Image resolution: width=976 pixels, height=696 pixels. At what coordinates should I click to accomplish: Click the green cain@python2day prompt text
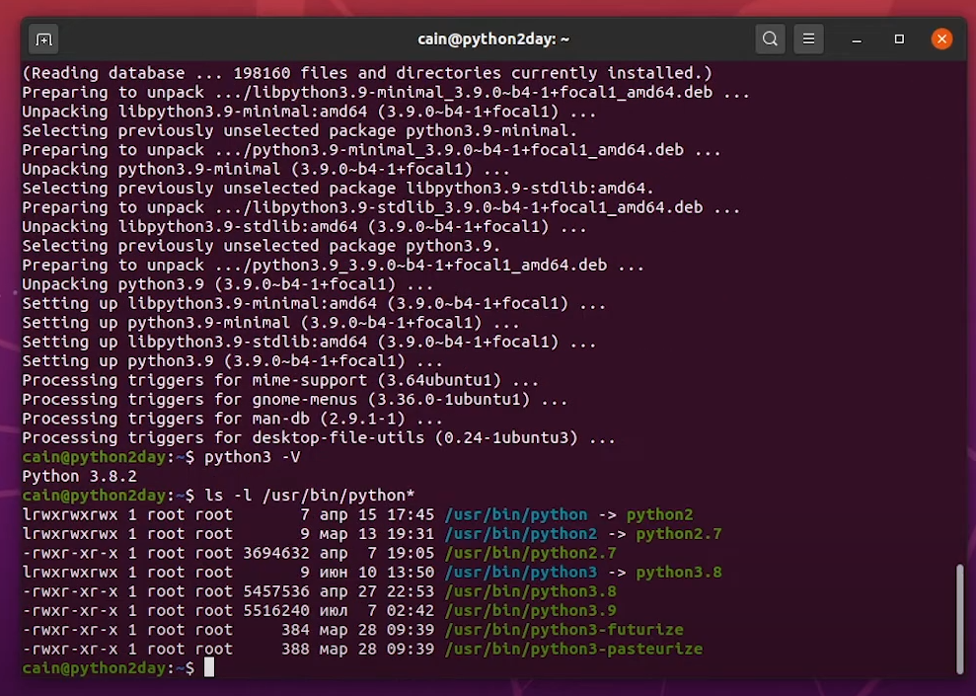coord(94,667)
